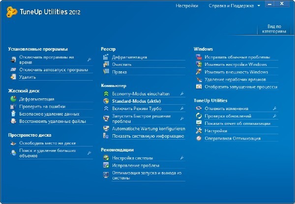295x204 pixels.
Task: Click the icon beside 'Отключить программы на время'
Action: (13, 59)
